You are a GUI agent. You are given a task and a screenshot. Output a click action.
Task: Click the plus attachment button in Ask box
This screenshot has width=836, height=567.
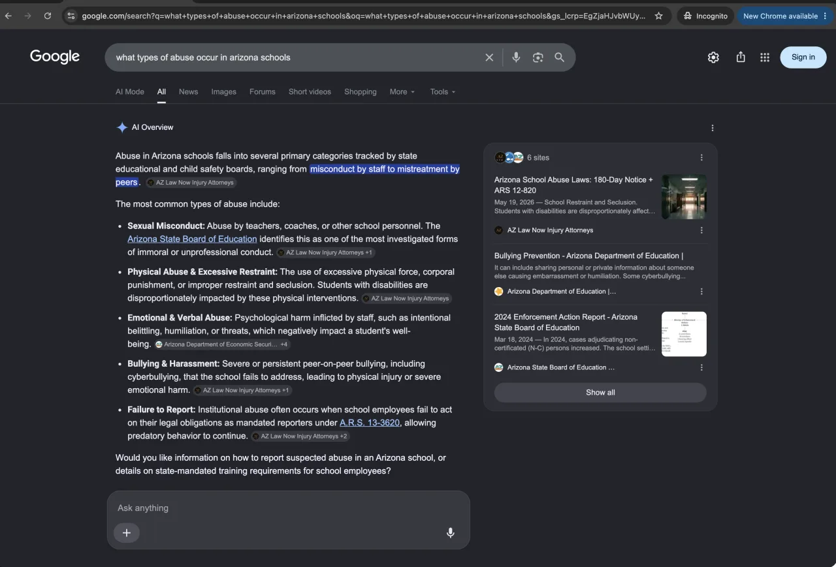[127, 533]
